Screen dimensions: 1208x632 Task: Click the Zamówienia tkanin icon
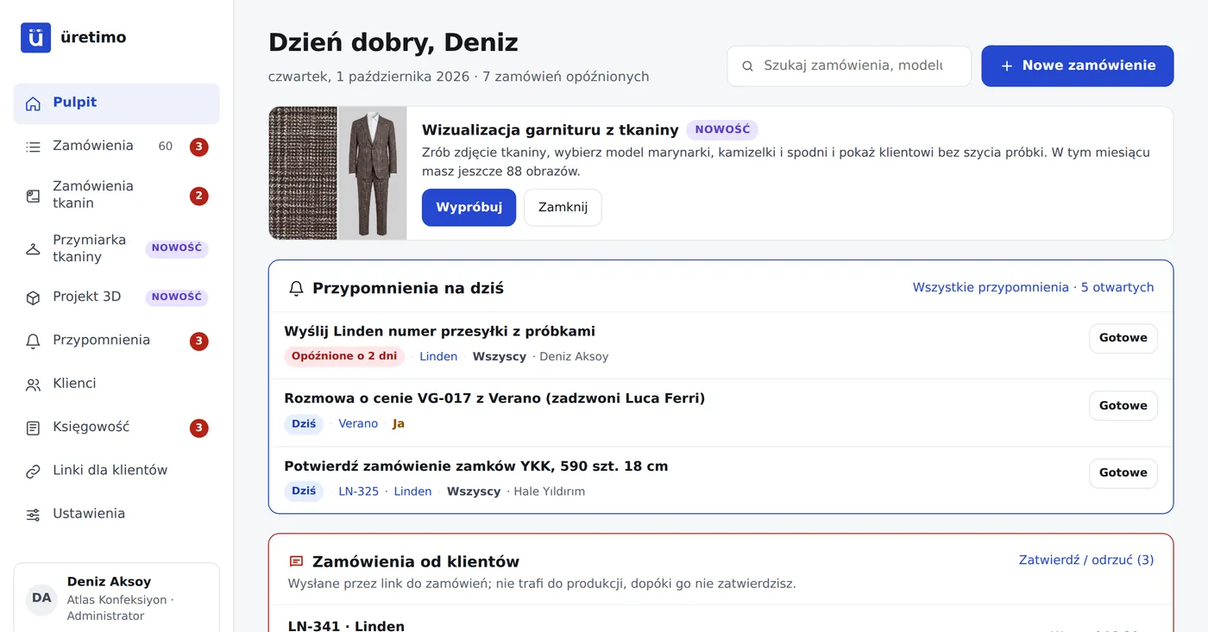[33, 196]
